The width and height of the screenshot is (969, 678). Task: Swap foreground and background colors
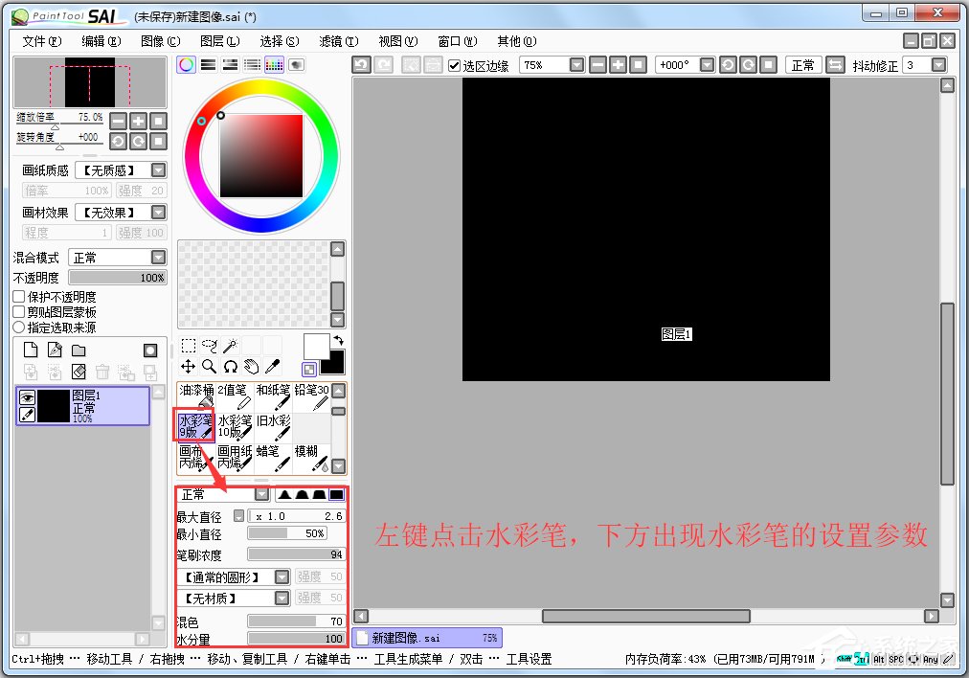337,342
